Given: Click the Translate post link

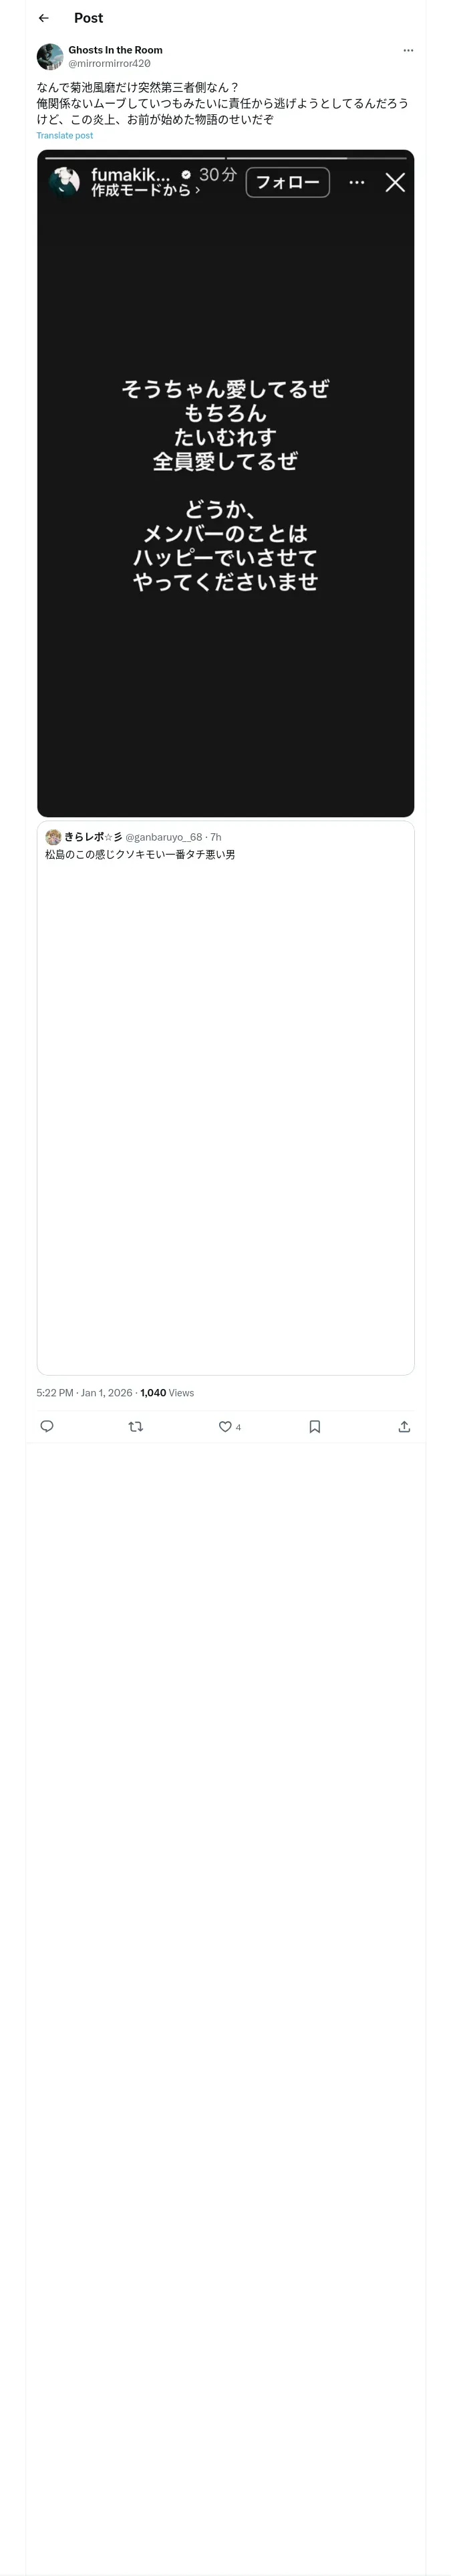Looking at the screenshot, I should [x=65, y=136].
